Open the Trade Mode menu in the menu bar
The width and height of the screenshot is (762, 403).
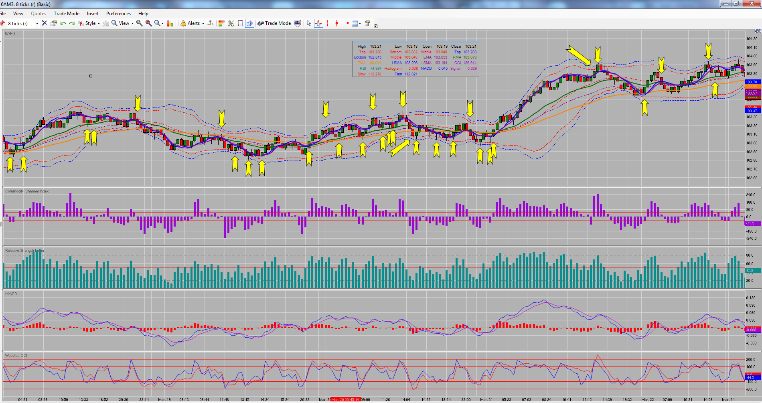tap(67, 14)
